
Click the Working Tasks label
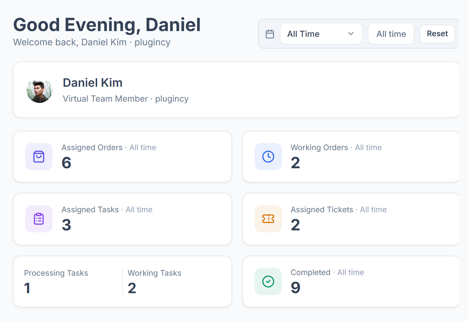point(154,273)
